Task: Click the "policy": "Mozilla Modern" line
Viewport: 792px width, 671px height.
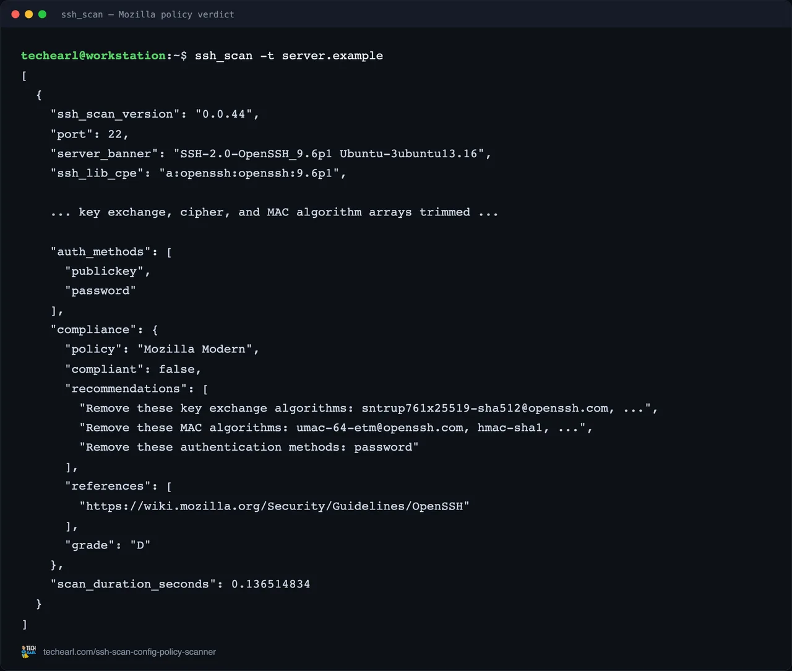Action: click(162, 349)
